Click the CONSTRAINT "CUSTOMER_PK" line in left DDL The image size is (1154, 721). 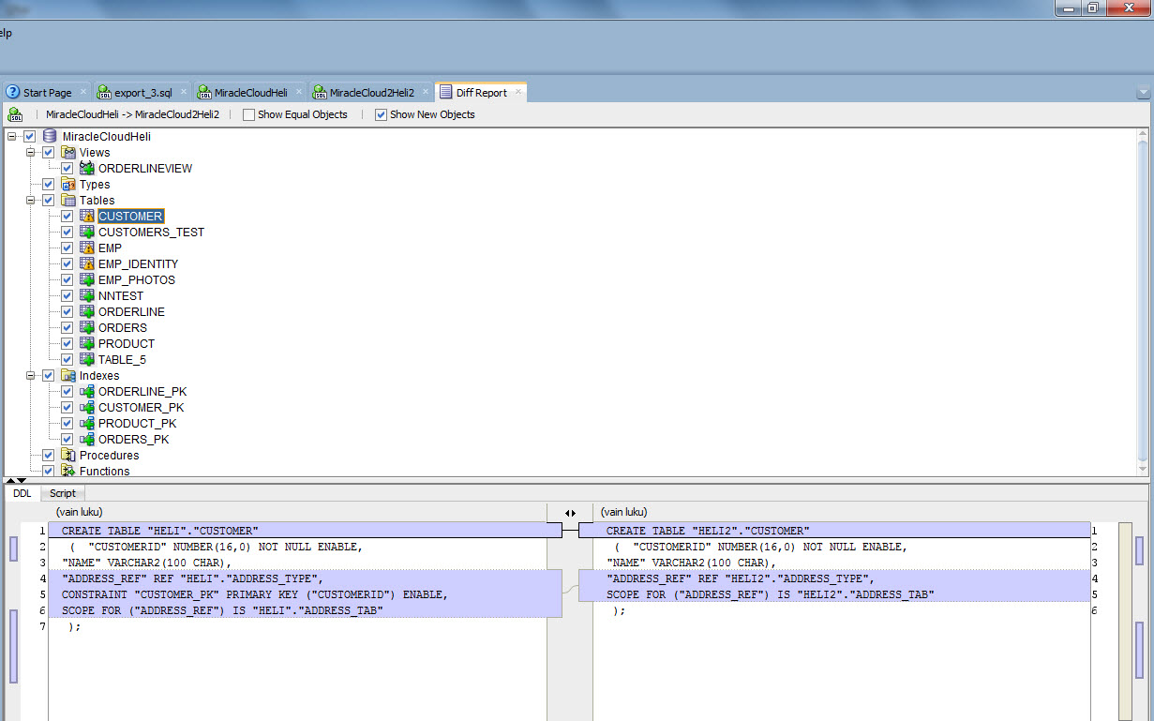click(255, 594)
